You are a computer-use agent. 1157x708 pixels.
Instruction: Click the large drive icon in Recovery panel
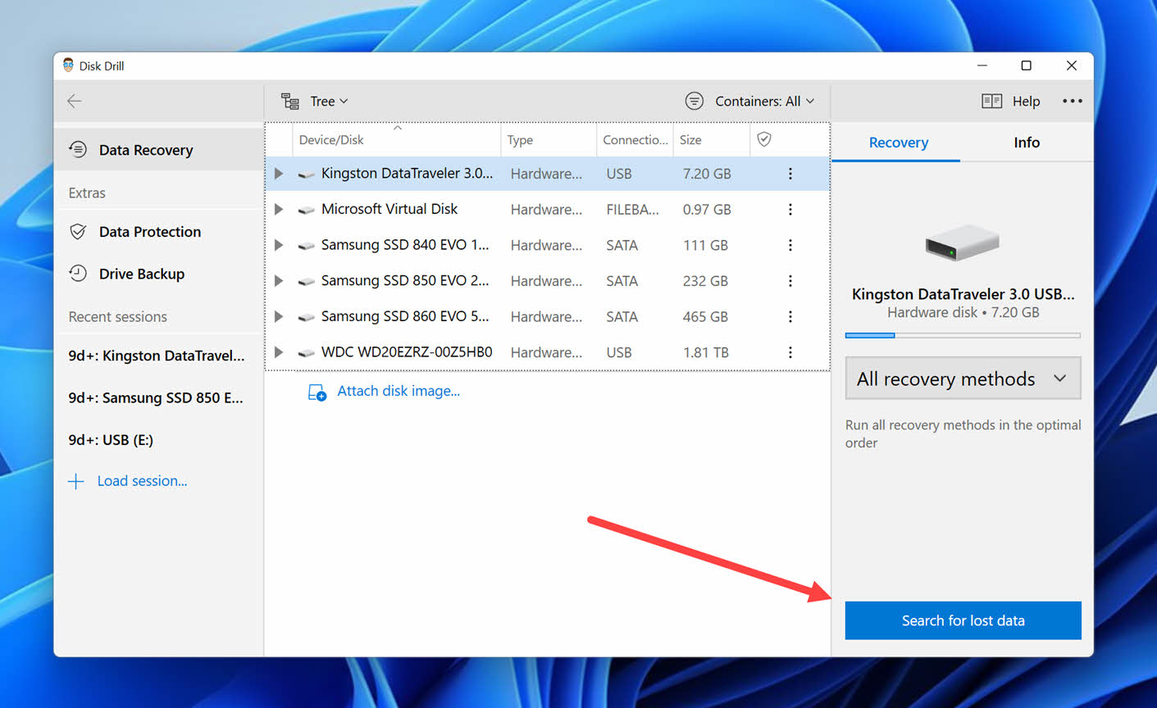(x=963, y=243)
